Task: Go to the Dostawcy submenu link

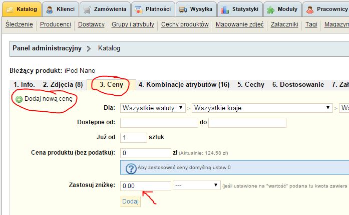Action: click(x=91, y=24)
